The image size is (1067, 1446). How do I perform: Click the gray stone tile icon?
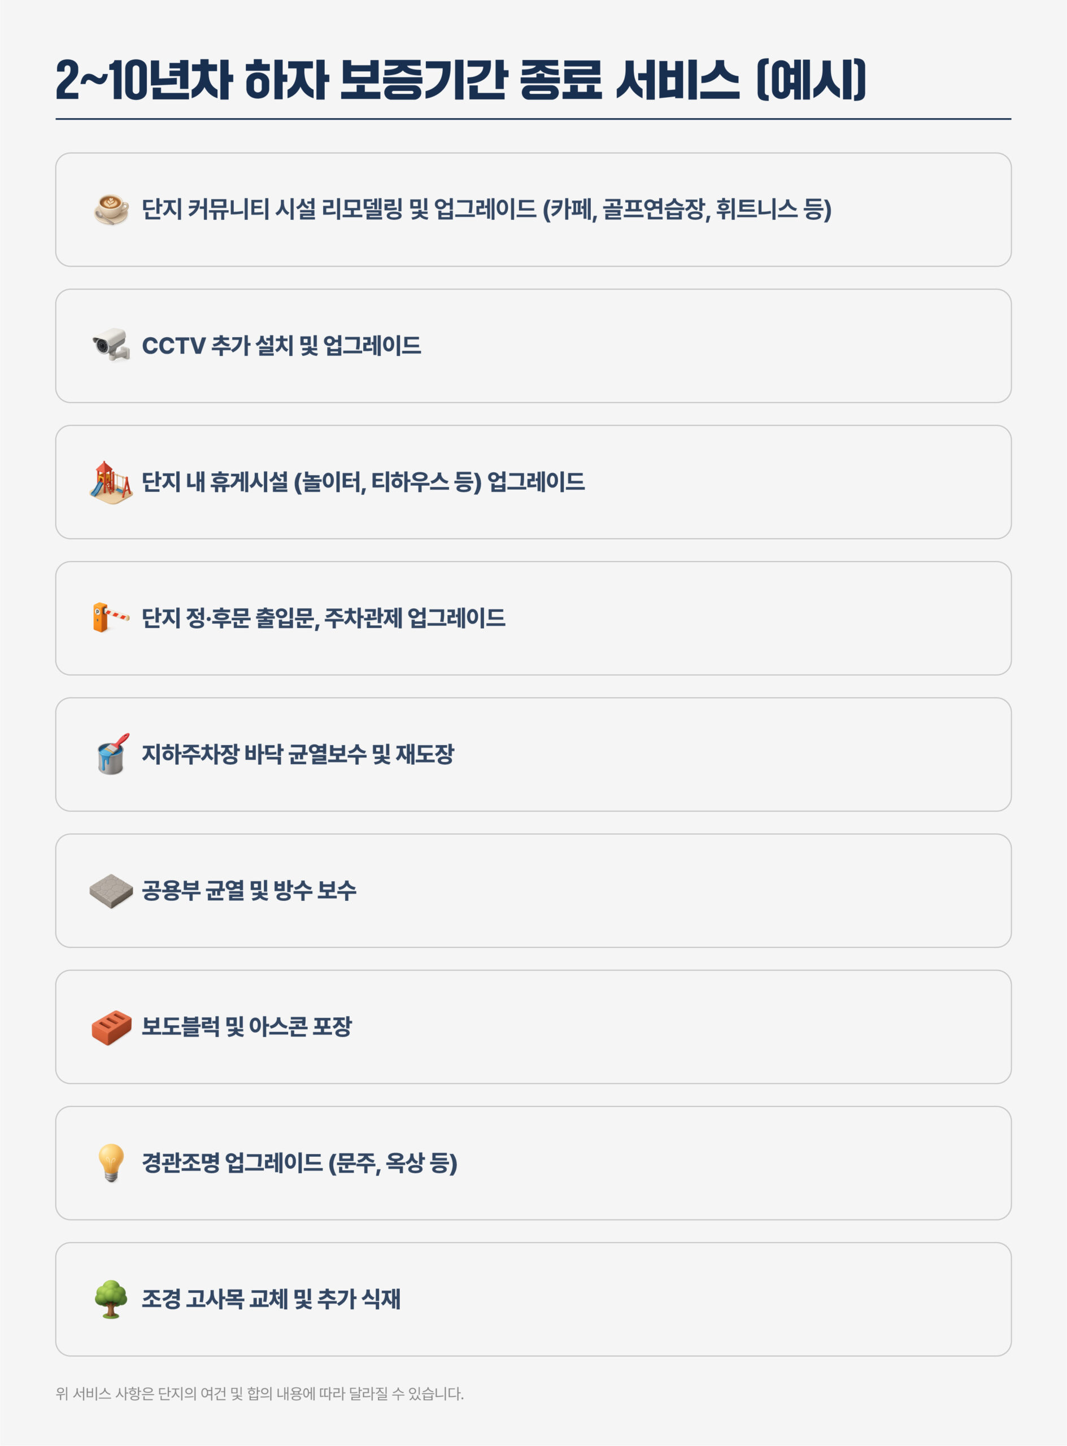pos(111,891)
